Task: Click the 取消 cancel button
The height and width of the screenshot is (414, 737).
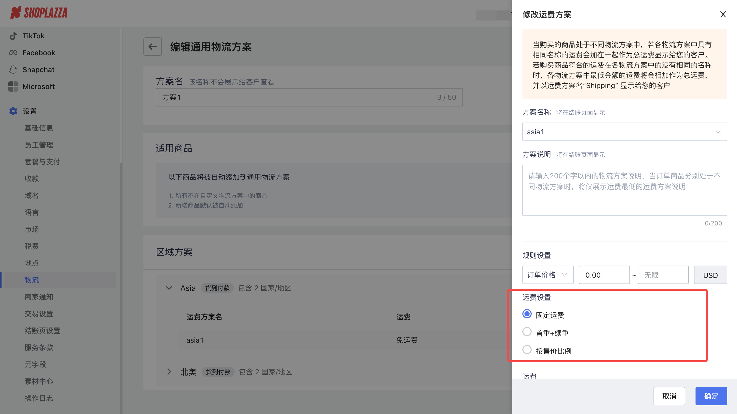Action: 669,396
